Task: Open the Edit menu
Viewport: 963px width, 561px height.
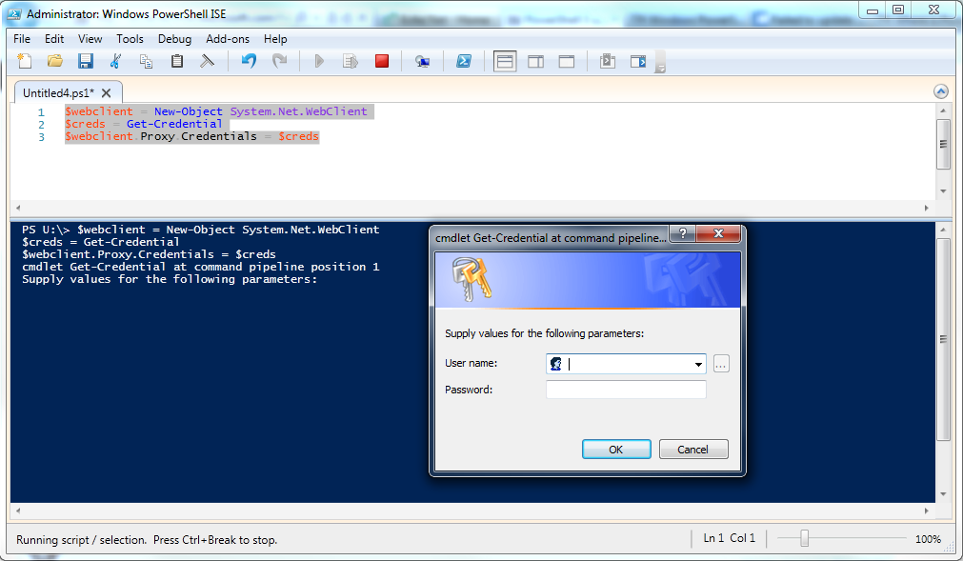Action: 54,39
